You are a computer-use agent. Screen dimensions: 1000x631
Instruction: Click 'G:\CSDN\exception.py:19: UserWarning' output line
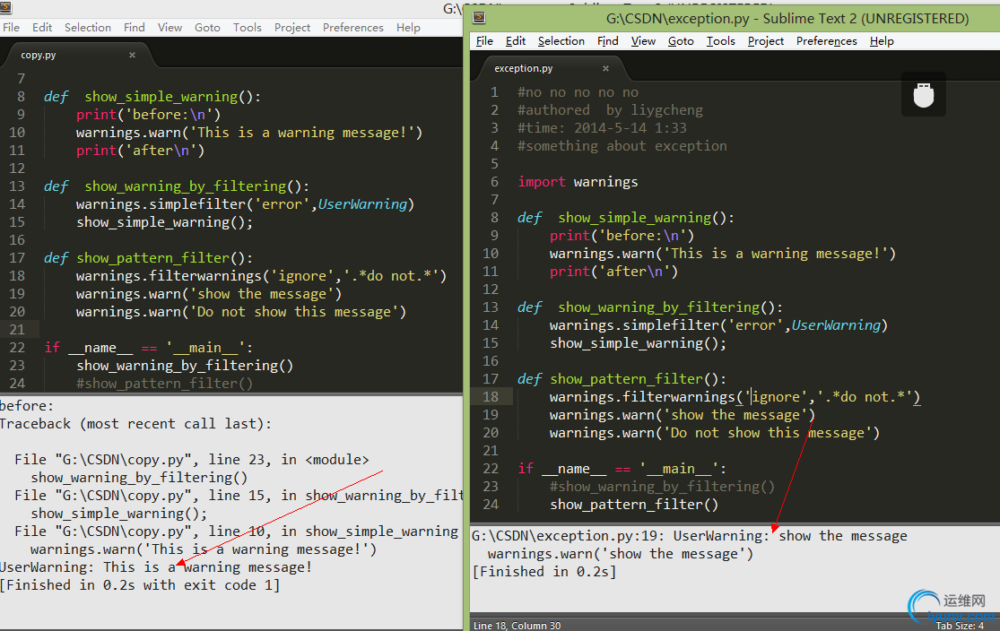click(690, 536)
